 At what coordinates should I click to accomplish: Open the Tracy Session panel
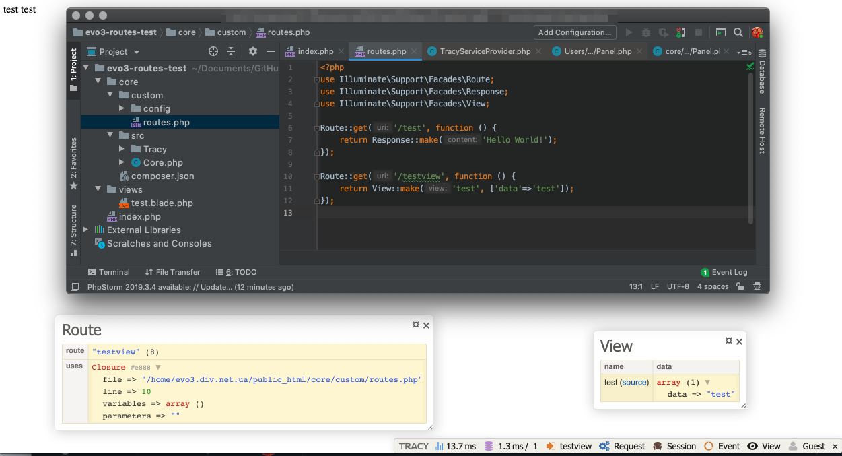pyautogui.click(x=674, y=446)
